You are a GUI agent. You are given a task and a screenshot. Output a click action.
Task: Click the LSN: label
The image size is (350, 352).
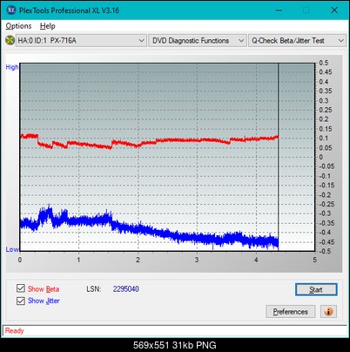[94, 289]
